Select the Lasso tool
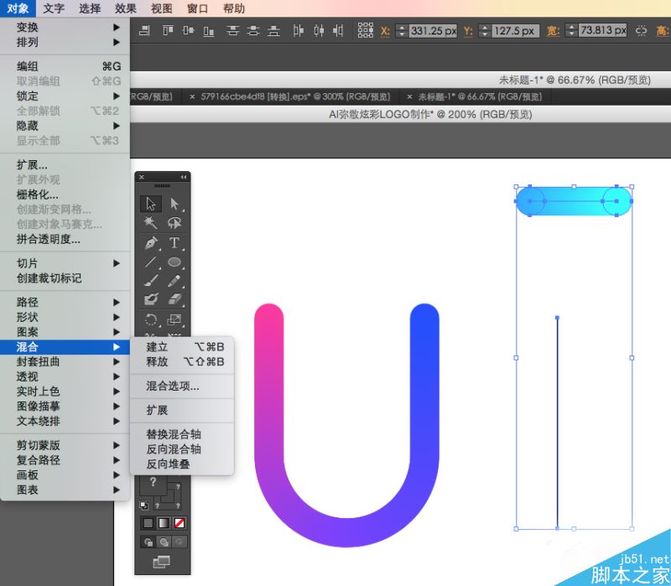The height and width of the screenshot is (586, 671). (174, 222)
